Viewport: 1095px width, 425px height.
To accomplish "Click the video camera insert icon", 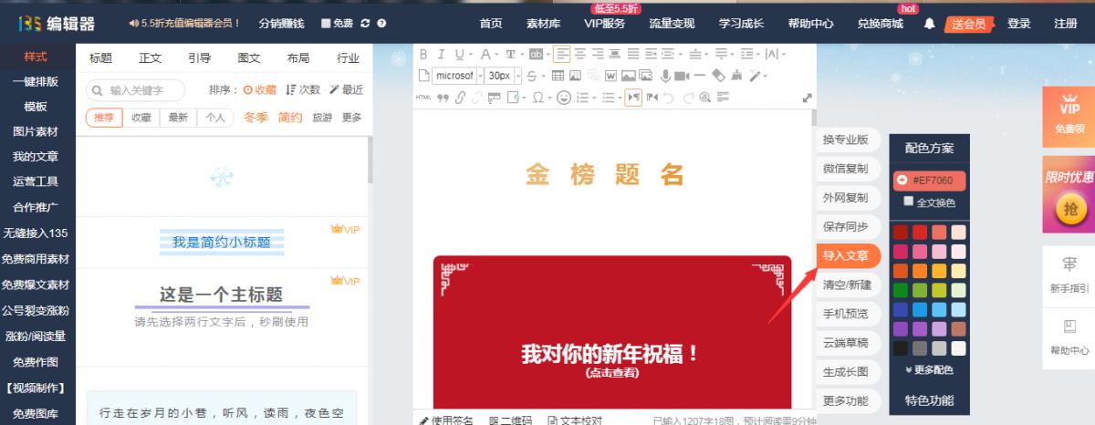I will pos(682,76).
